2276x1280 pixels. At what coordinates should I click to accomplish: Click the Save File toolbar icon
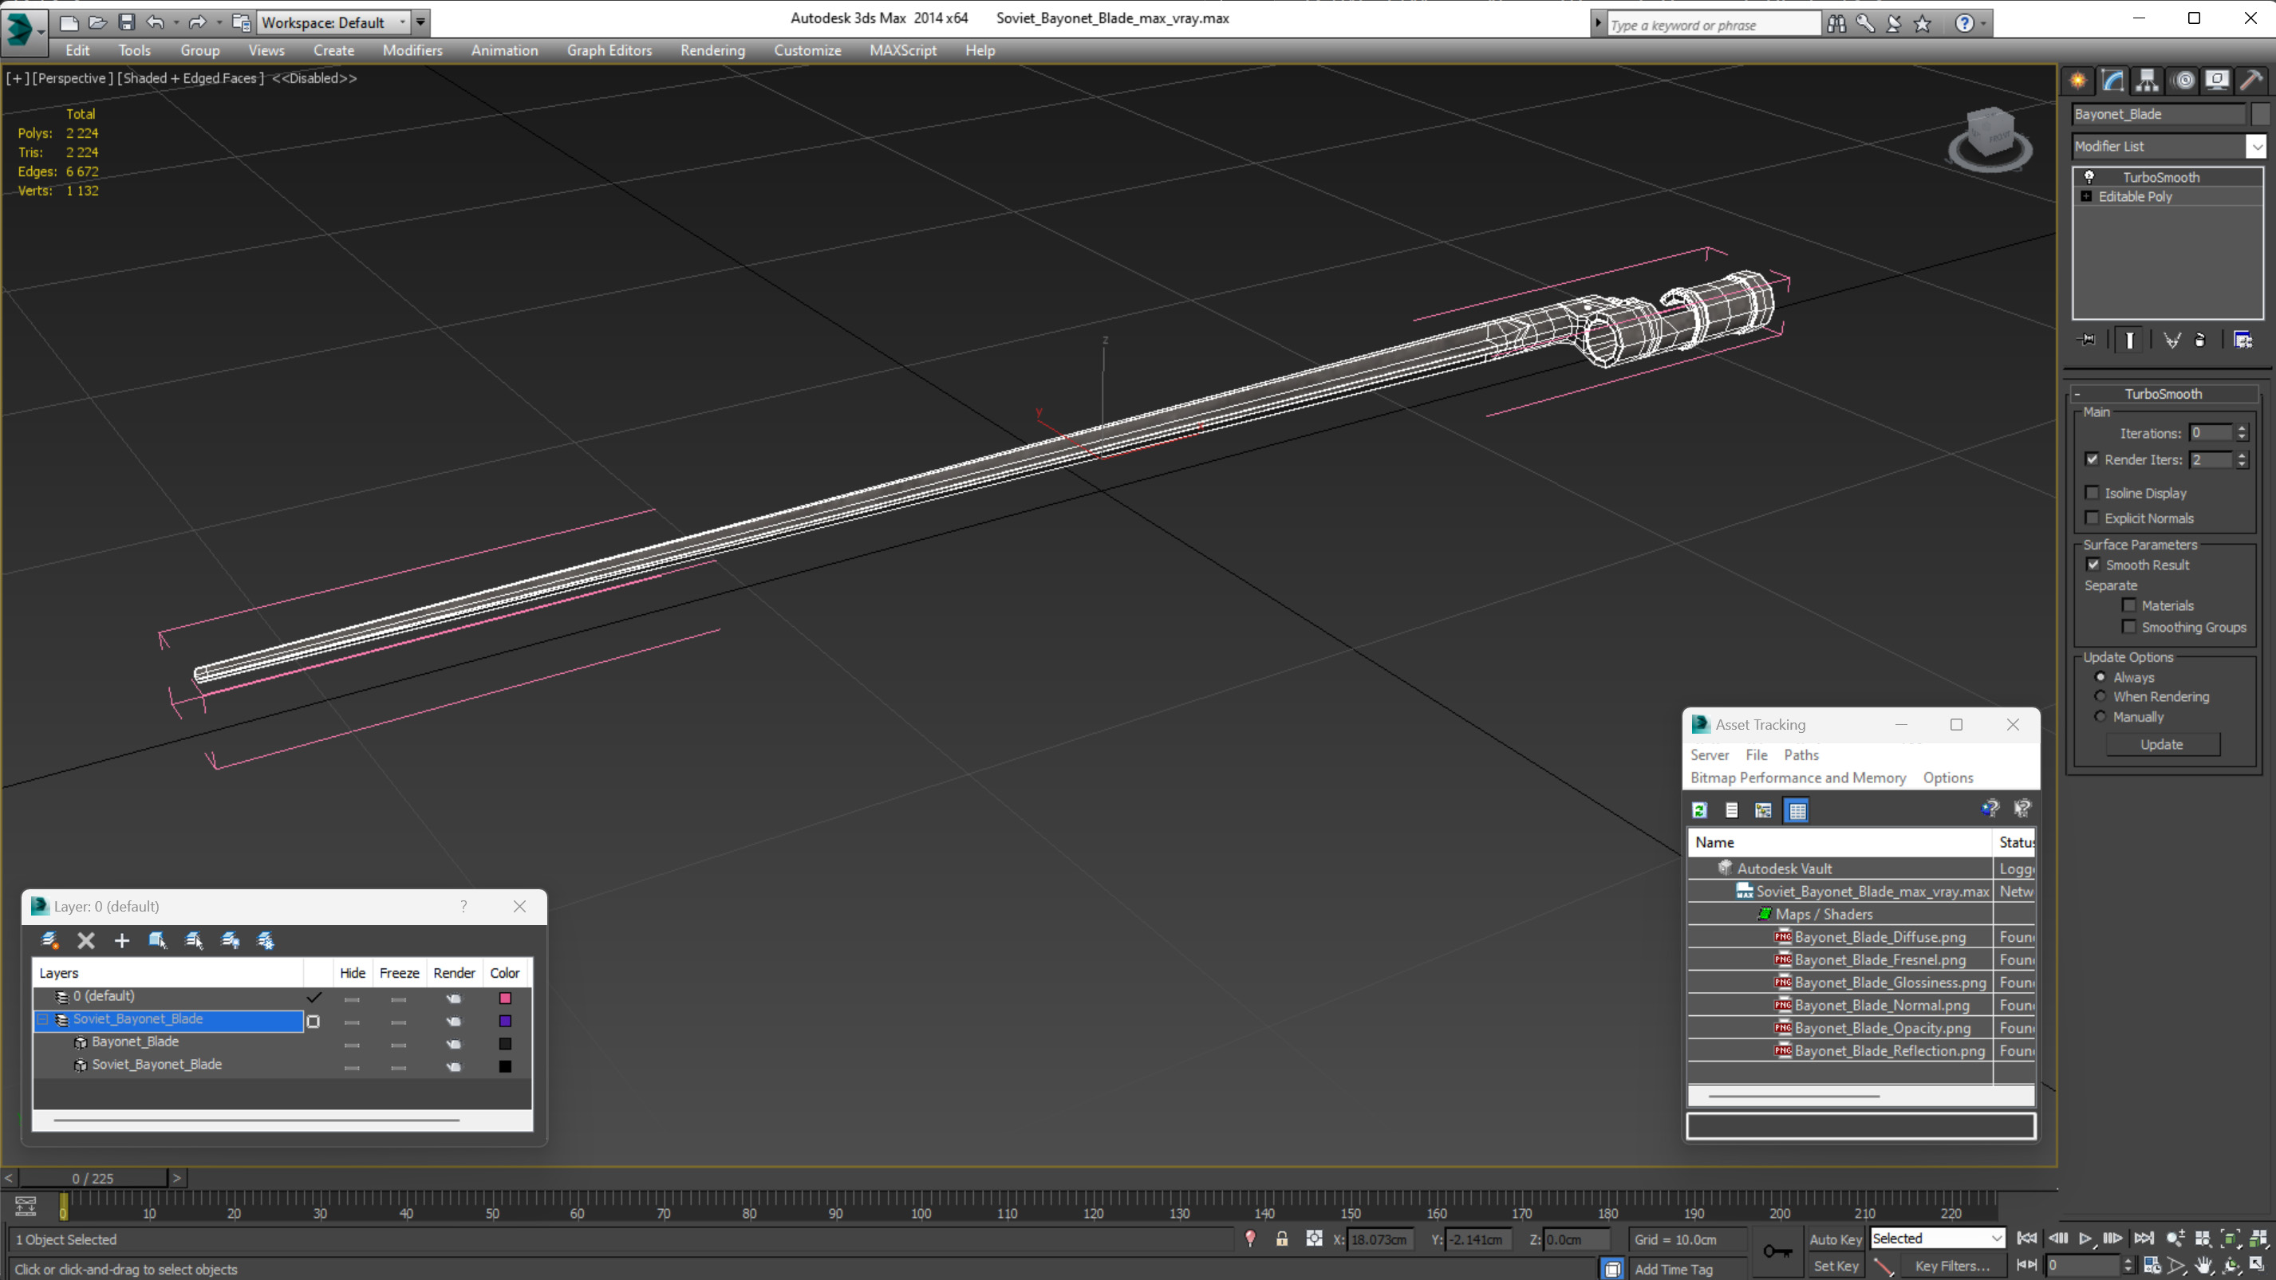pos(126,22)
